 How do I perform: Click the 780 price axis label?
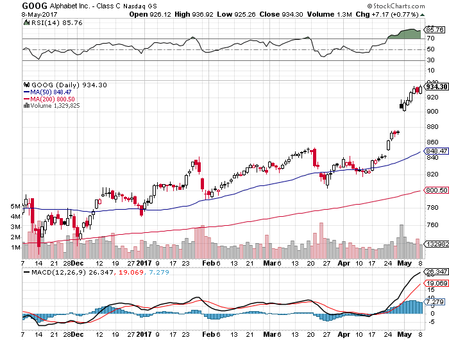[432, 207]
